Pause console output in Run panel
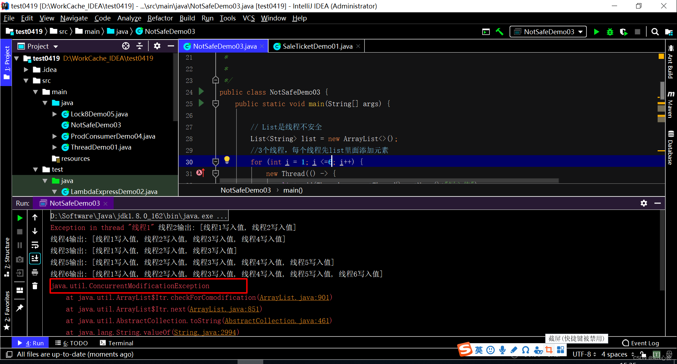The height and width of the screenshot is (364, 677). 20,245
